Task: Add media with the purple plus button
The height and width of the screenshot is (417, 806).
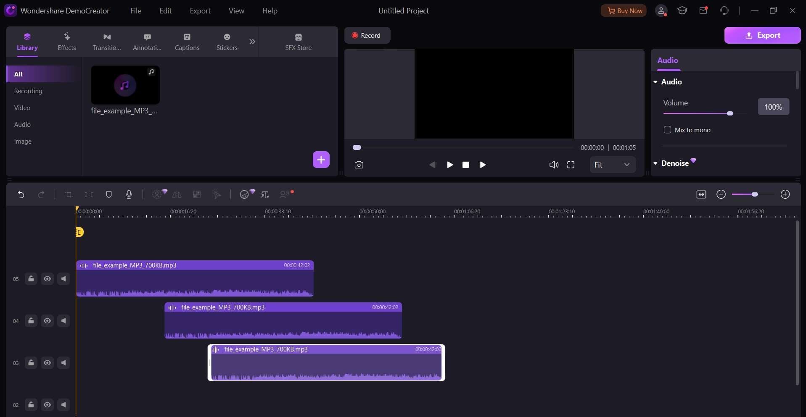Action: [x=321, y=160]
